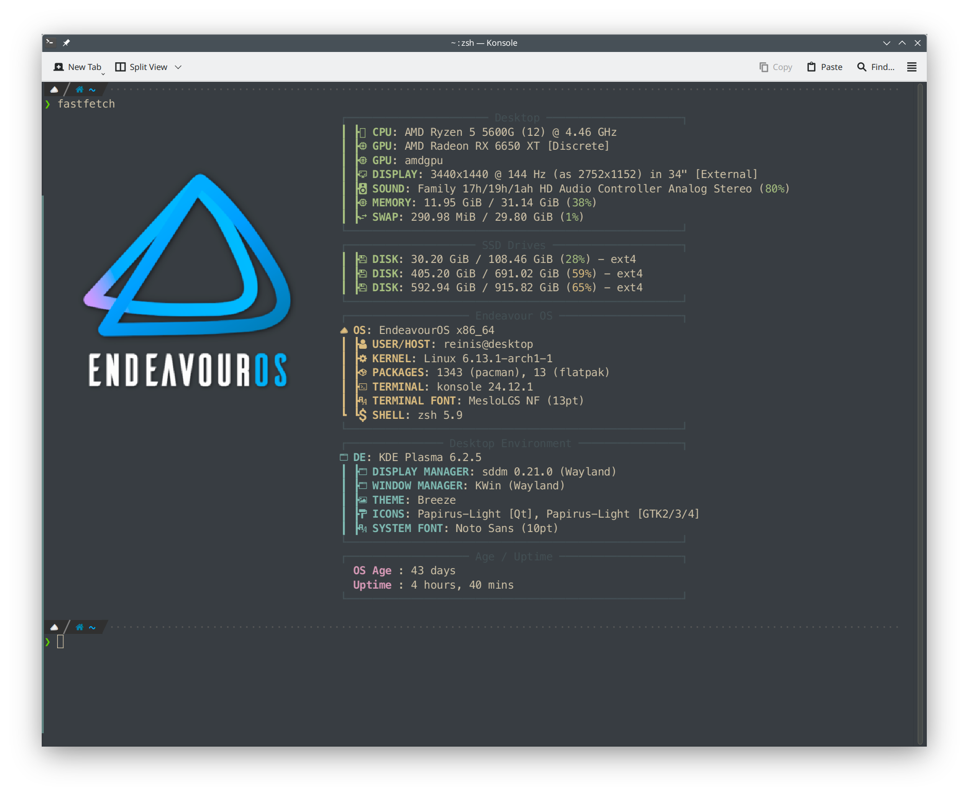Click the CPU: AMD Ryzen 5 5600G line
The height and width of the screenshot is (796, 969).
tap(487, 132)
